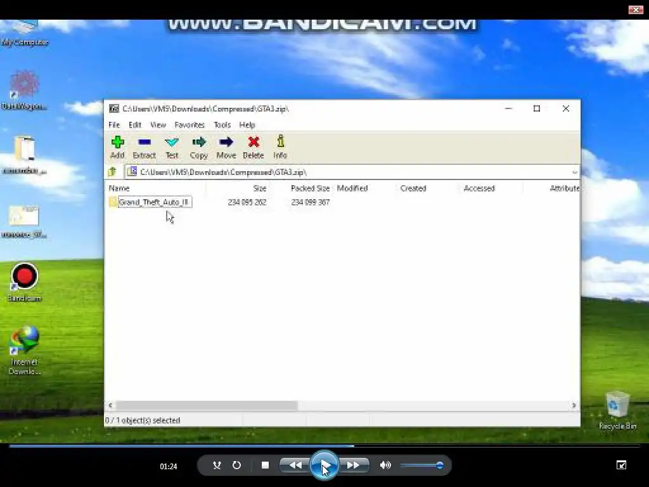
Task: Close the media player with red X
Action: coord(635,10)
